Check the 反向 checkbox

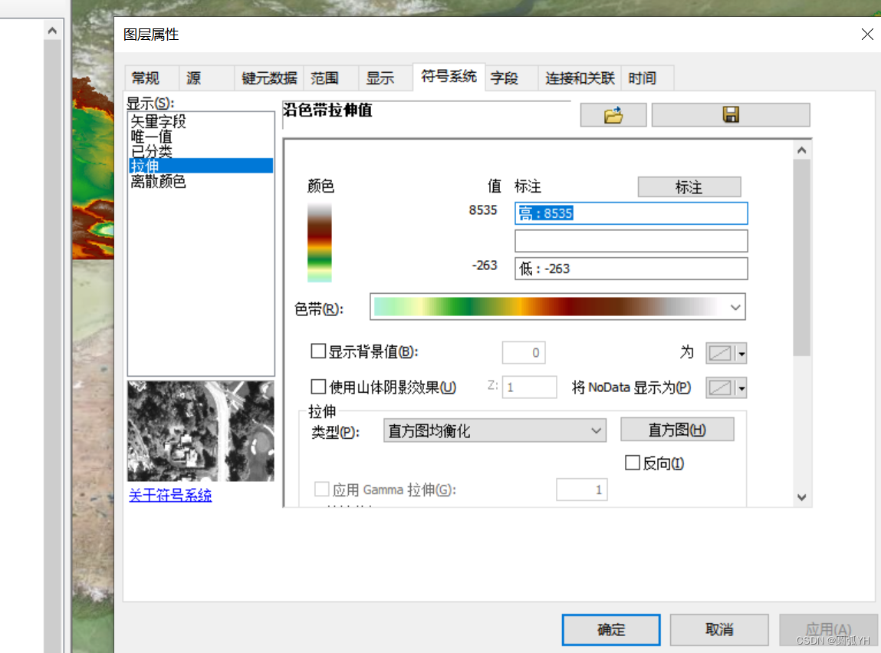(x=633, y=463)
